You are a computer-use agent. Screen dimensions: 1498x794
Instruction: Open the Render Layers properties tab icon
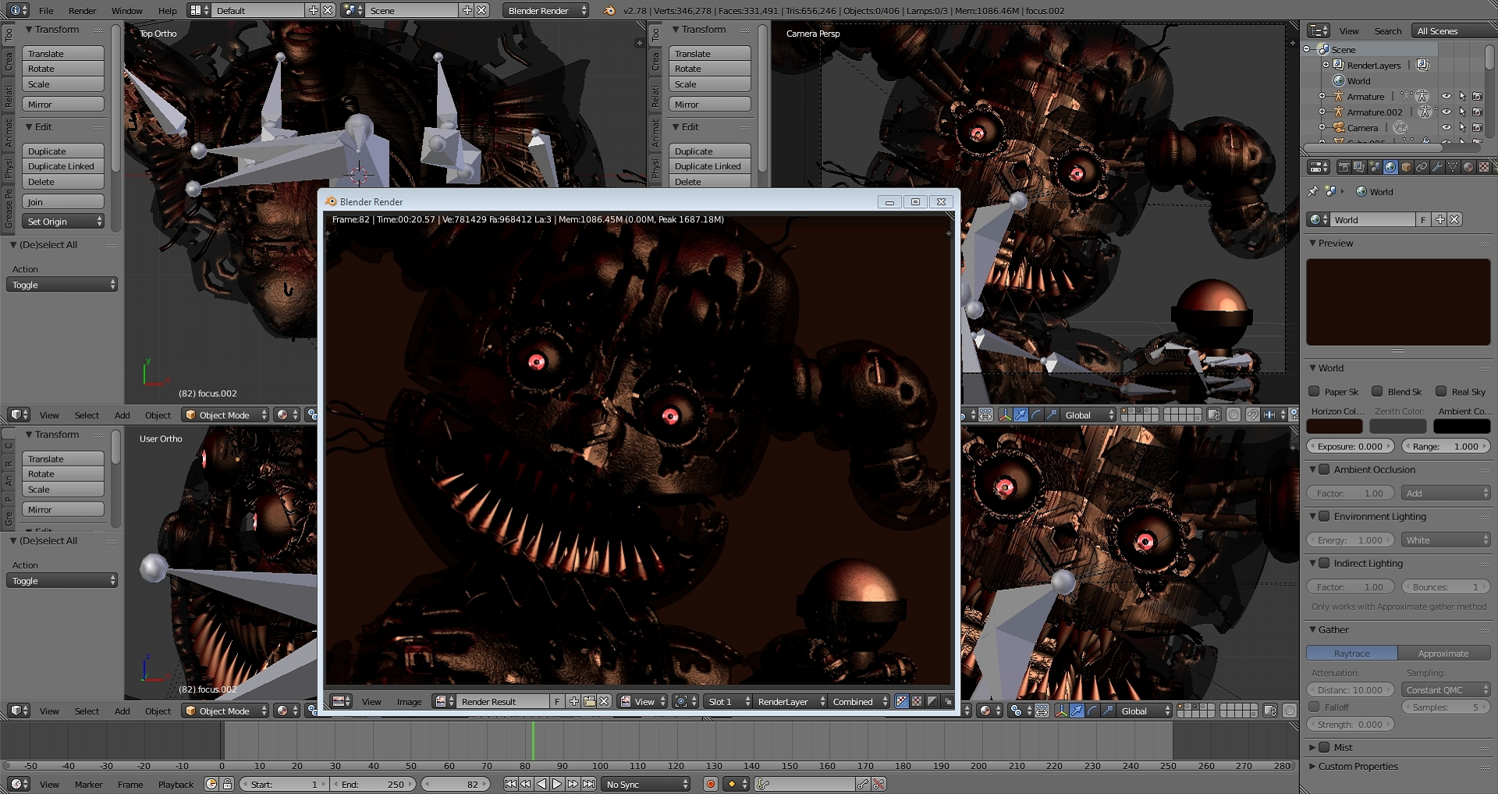pos(1359,167)
